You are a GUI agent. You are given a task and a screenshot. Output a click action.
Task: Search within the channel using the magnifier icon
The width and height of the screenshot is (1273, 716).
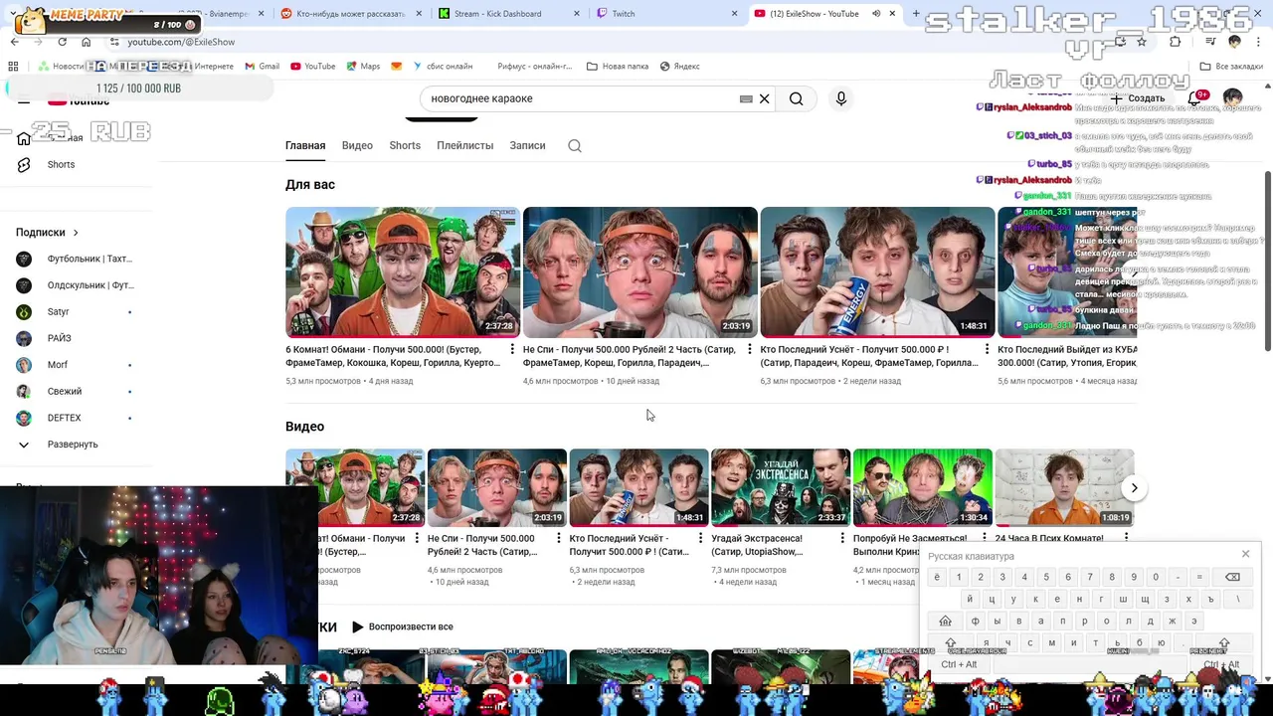[575, 145]
